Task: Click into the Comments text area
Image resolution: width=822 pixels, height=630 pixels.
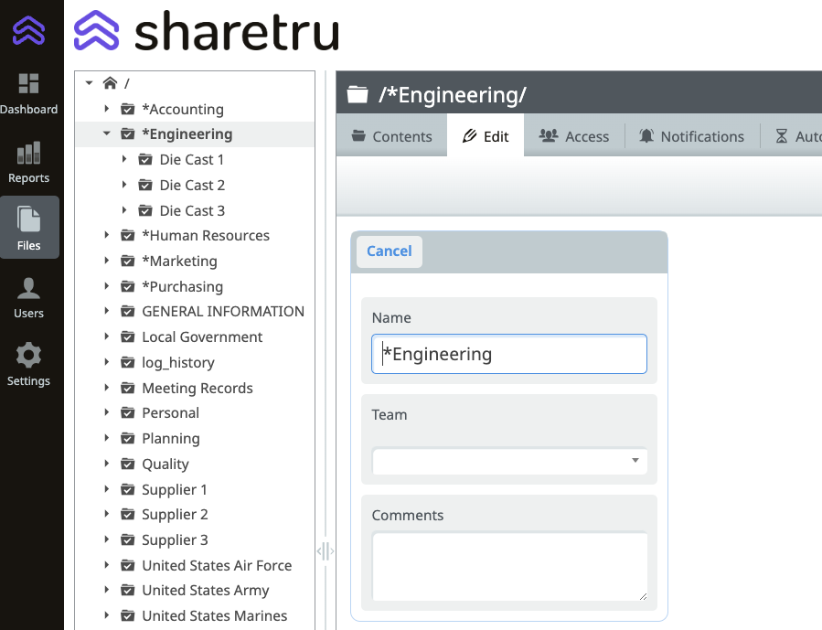Action: click(509, 566)
